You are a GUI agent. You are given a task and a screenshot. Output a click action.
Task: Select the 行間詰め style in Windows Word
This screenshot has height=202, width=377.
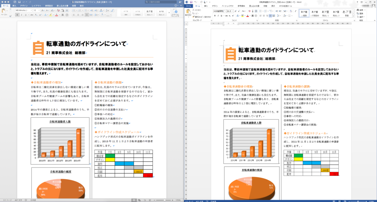coord(315,13)
